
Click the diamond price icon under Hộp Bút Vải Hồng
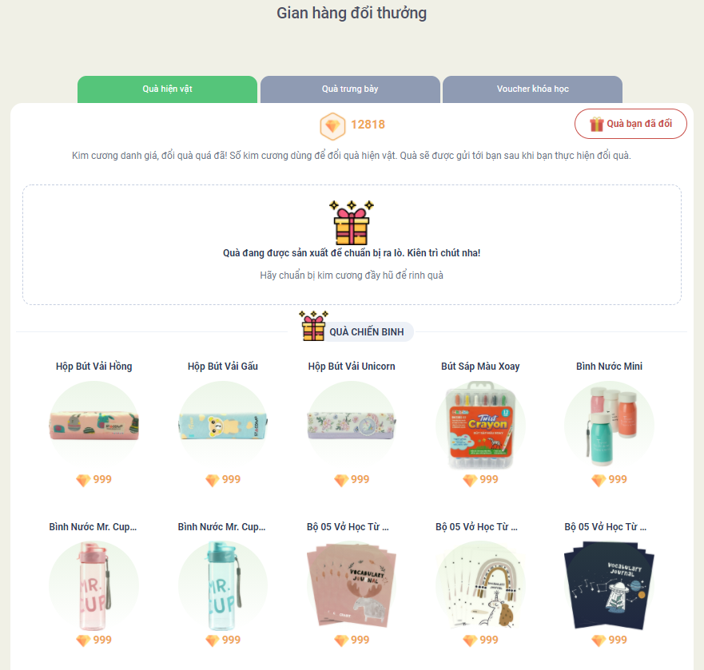click(84, 480)
